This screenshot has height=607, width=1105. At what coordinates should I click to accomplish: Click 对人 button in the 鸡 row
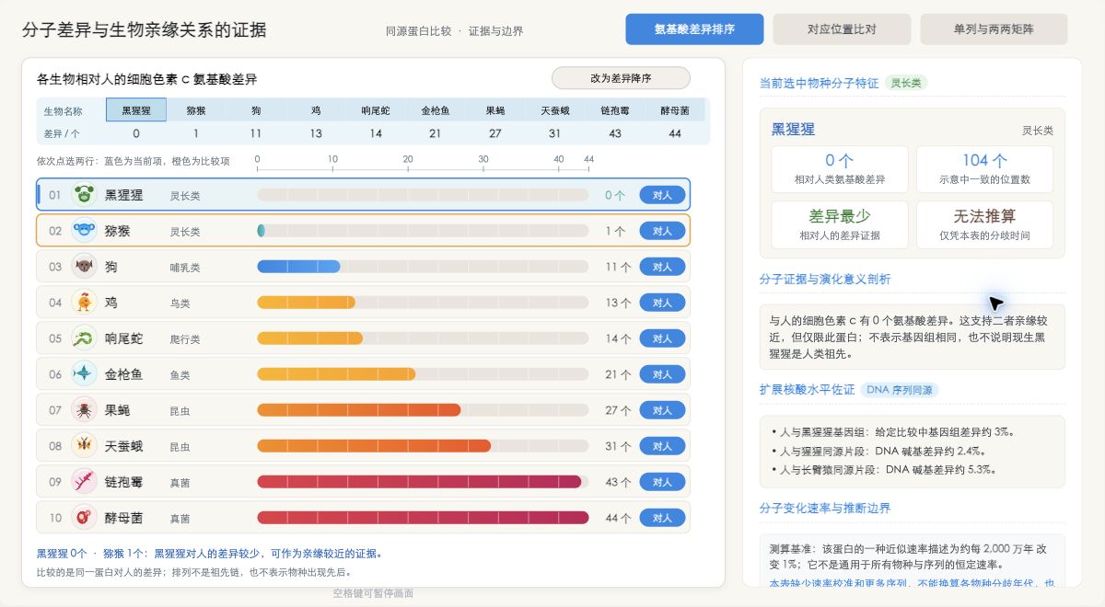pyautogui.click(x=662, y=303)
